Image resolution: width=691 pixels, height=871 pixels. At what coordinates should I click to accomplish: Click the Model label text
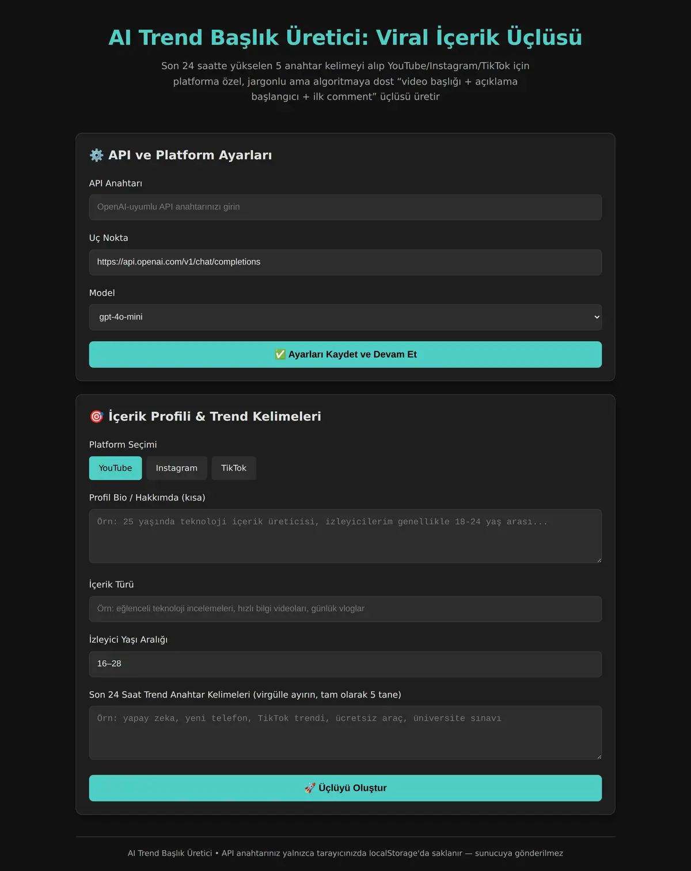(x=102, y=293)
